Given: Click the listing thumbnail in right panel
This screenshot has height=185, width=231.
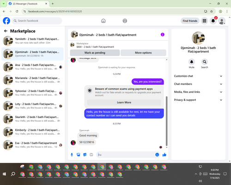Looking at the screenshot, I should [x=198, y=38].
